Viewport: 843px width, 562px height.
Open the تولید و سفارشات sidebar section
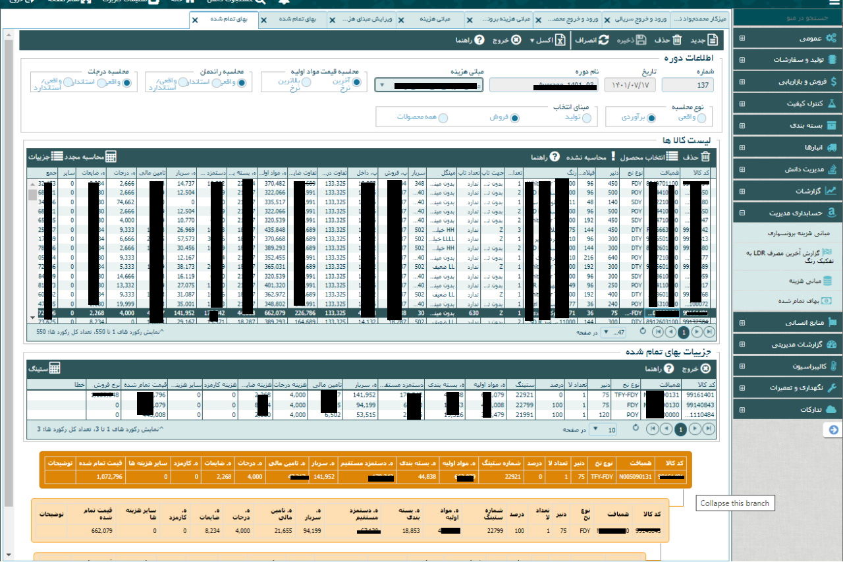(x=787, y=60)
